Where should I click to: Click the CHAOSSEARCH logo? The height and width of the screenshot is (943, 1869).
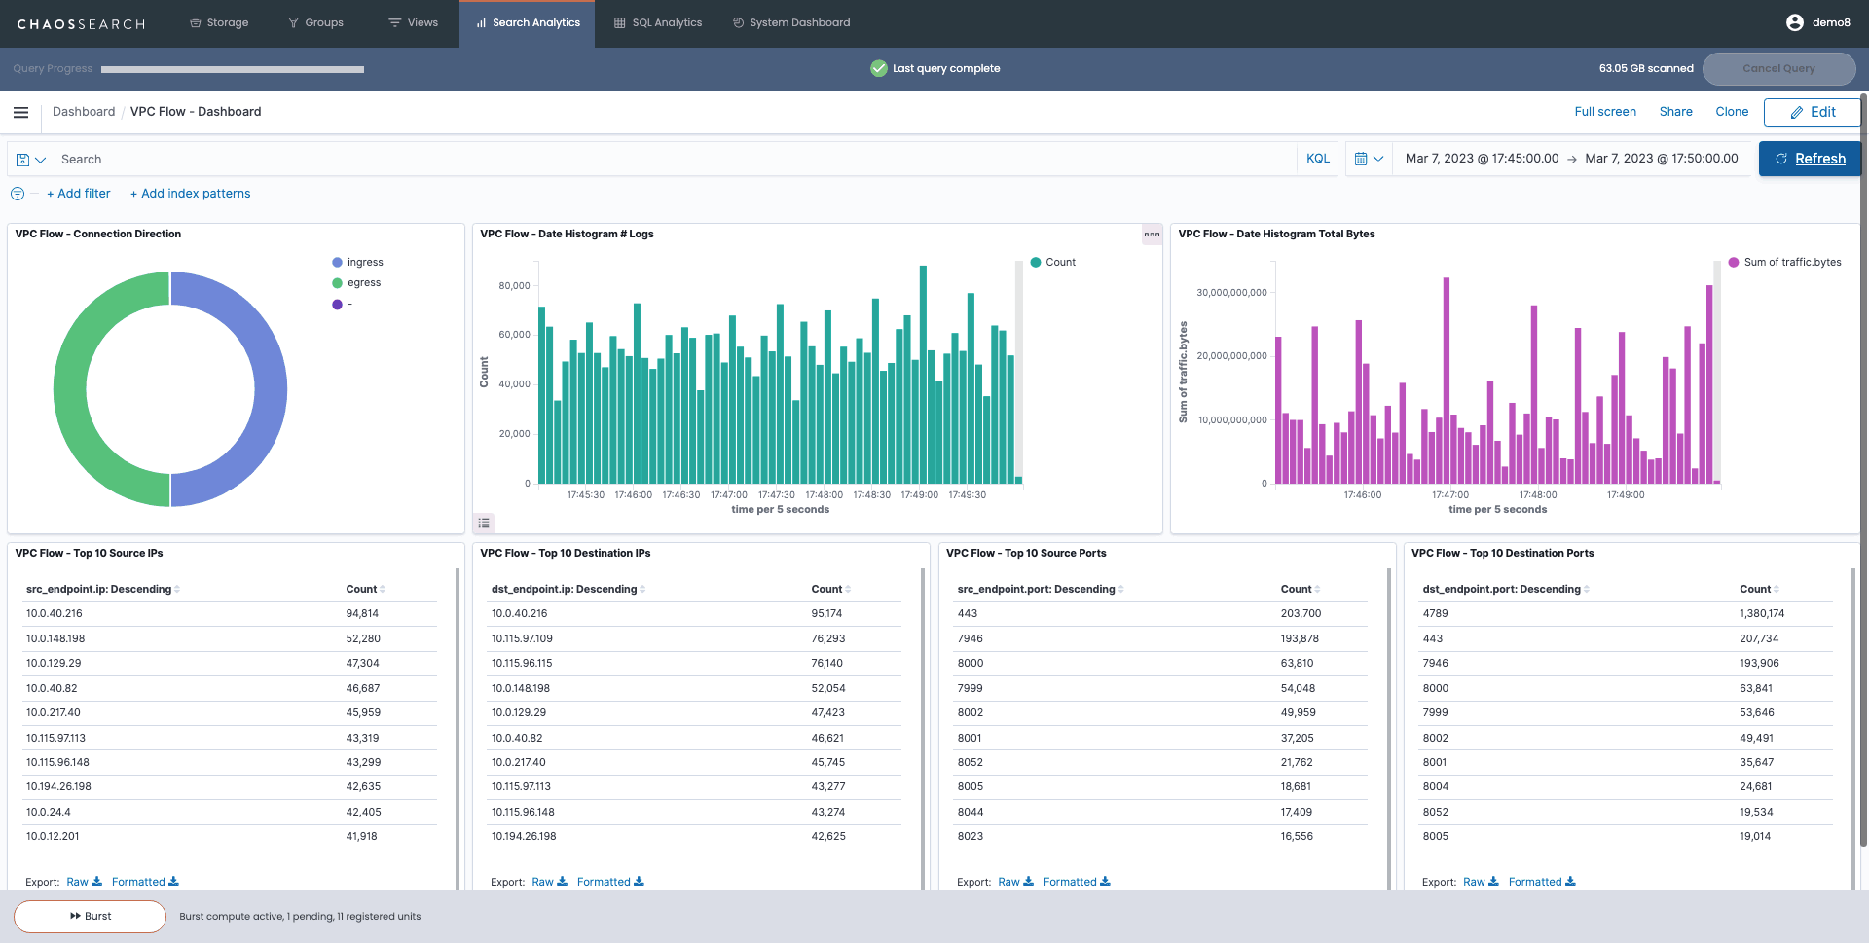point(81,23)
